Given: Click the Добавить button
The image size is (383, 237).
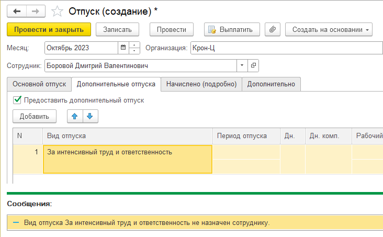Looking at the screenshot, I should pos(35,116).
